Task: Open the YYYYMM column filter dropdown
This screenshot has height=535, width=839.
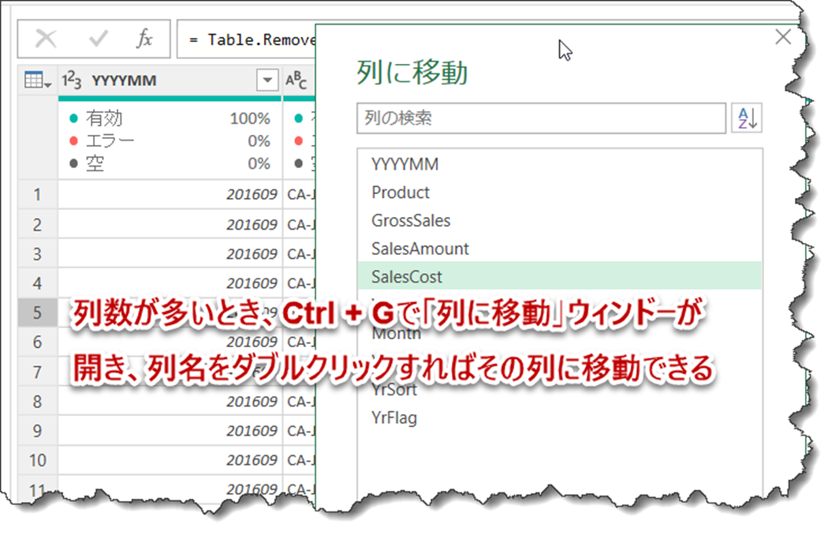Action: point(267,80)
